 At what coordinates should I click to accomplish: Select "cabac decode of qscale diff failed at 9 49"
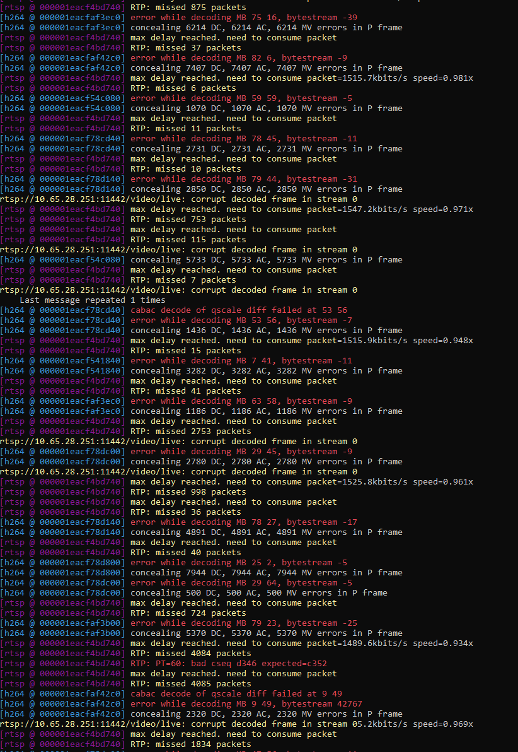click(x=237, y=693)
